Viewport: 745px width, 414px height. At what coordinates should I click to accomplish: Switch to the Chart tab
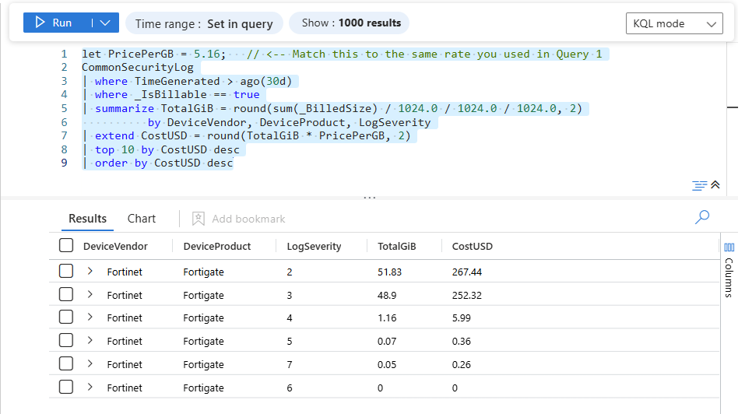point(142,219)
